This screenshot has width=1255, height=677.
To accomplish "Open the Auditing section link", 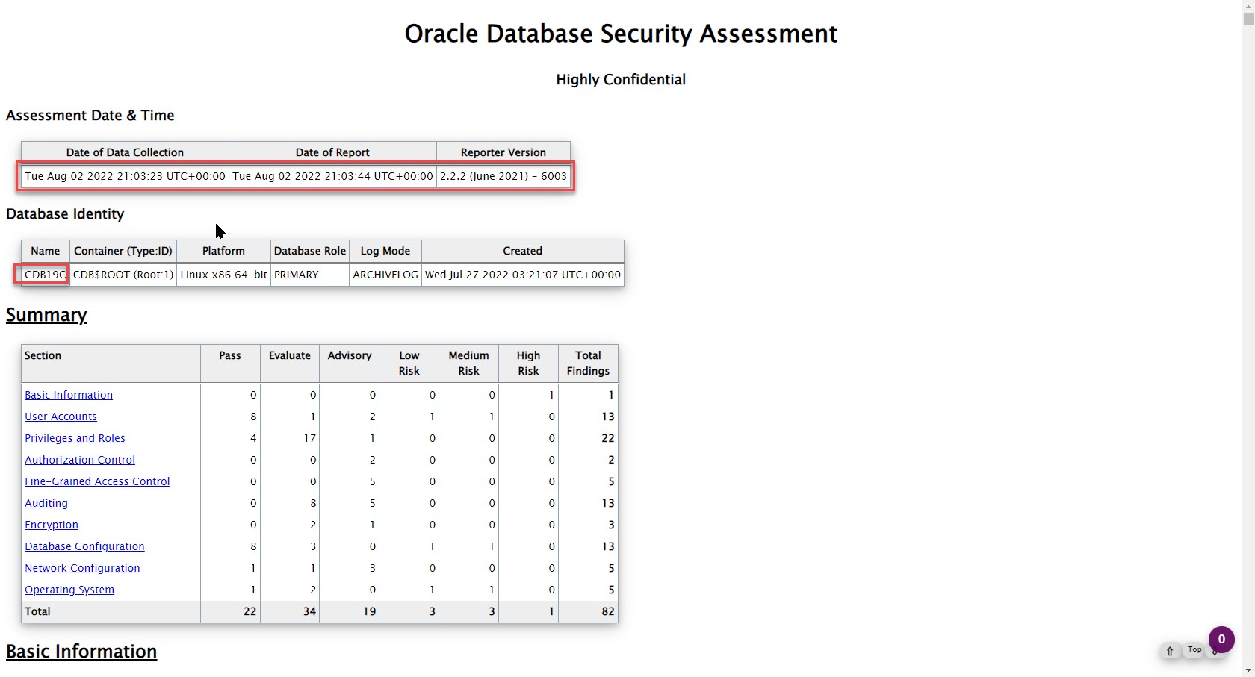I will coord(46,503).
